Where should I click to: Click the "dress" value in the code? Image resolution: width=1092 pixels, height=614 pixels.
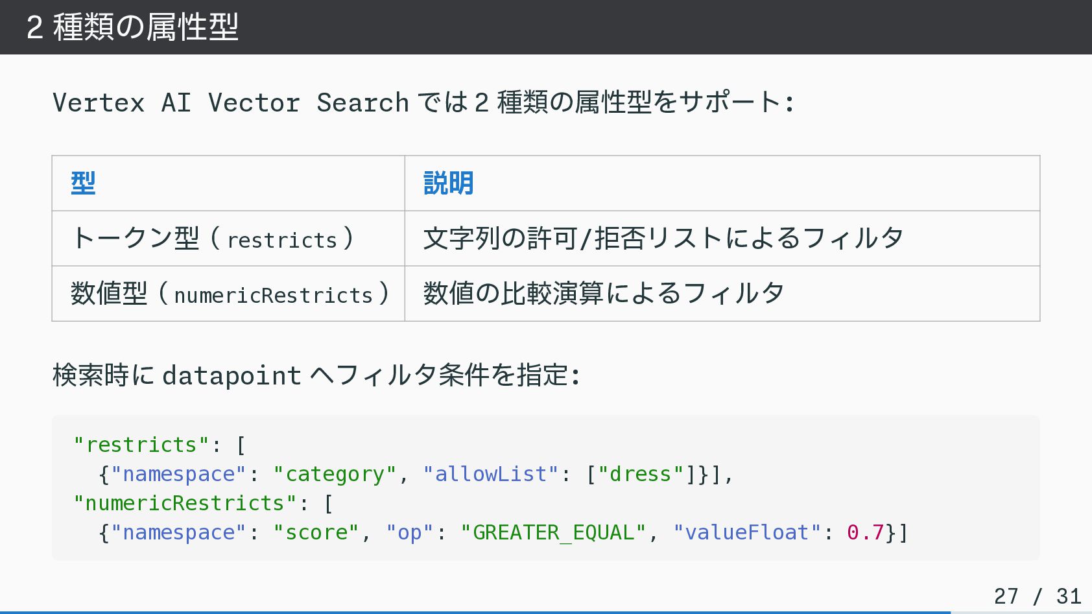[x=640, y=474]
